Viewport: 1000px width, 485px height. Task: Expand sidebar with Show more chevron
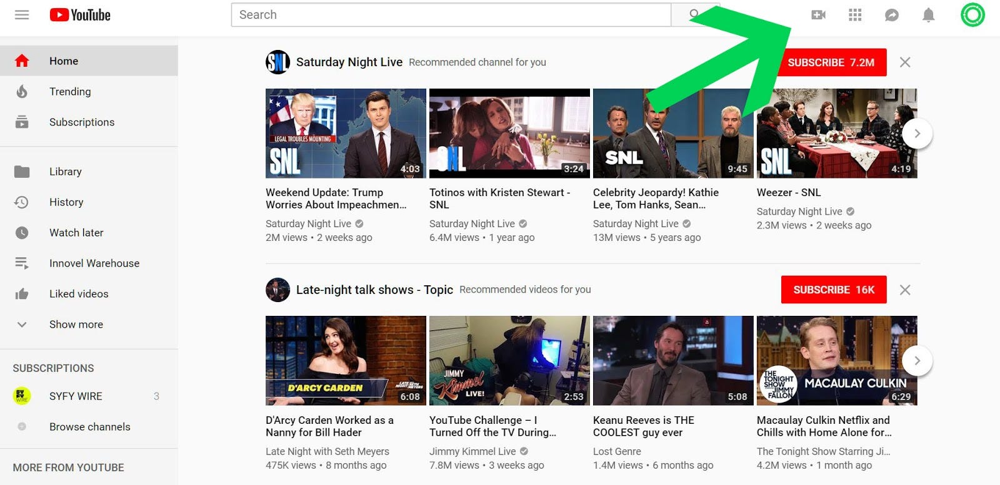(22, 324)
